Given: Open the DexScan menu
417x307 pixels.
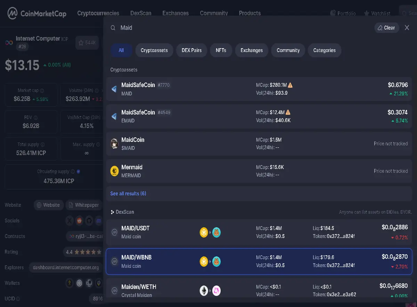Looking at the screenshot, I should pos(141,13).
